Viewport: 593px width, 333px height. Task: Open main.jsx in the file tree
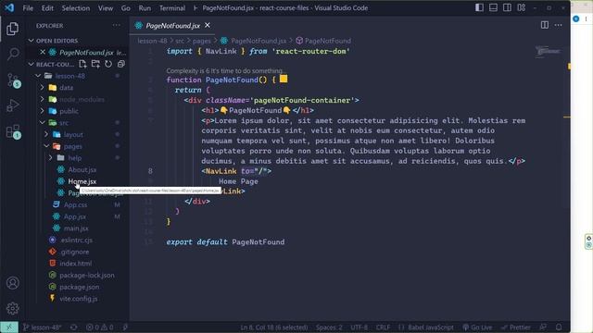76,228
